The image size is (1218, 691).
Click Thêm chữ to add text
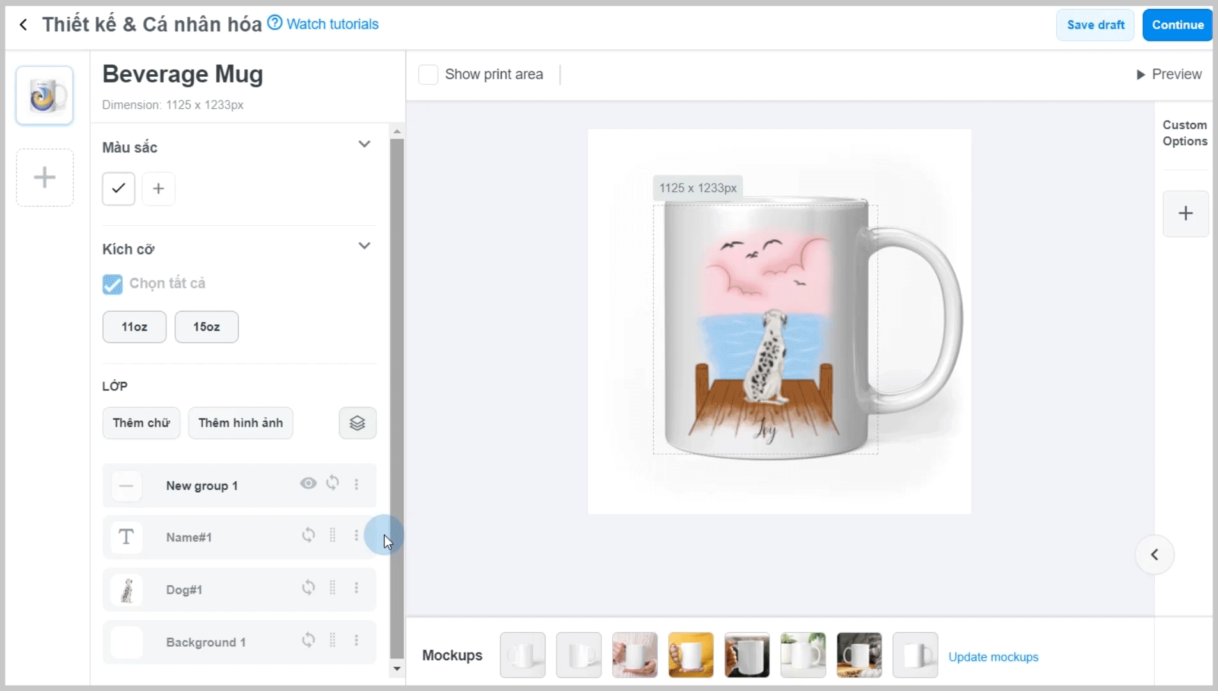(141, 423)
